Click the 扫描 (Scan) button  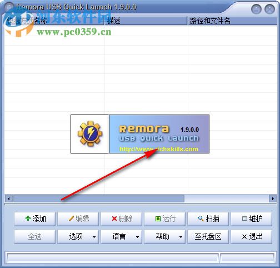208,219
